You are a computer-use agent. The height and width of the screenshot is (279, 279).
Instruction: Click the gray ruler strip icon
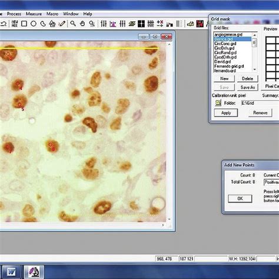pos(179,24)
